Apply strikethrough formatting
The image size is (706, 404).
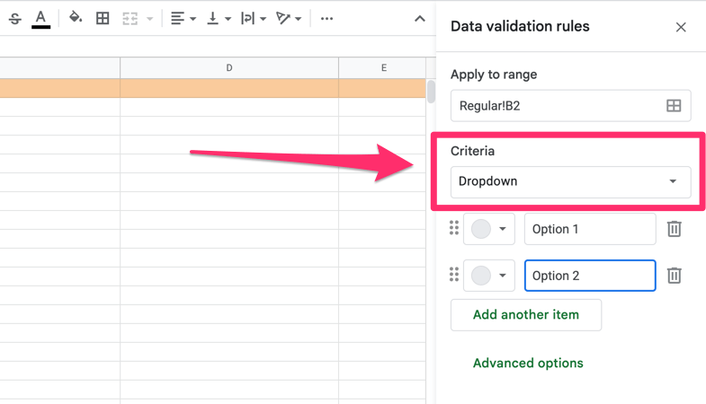(15, 19)
